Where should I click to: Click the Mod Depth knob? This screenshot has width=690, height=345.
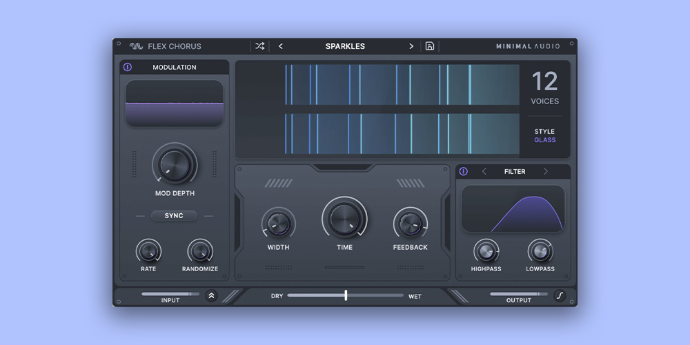point(174,165)
